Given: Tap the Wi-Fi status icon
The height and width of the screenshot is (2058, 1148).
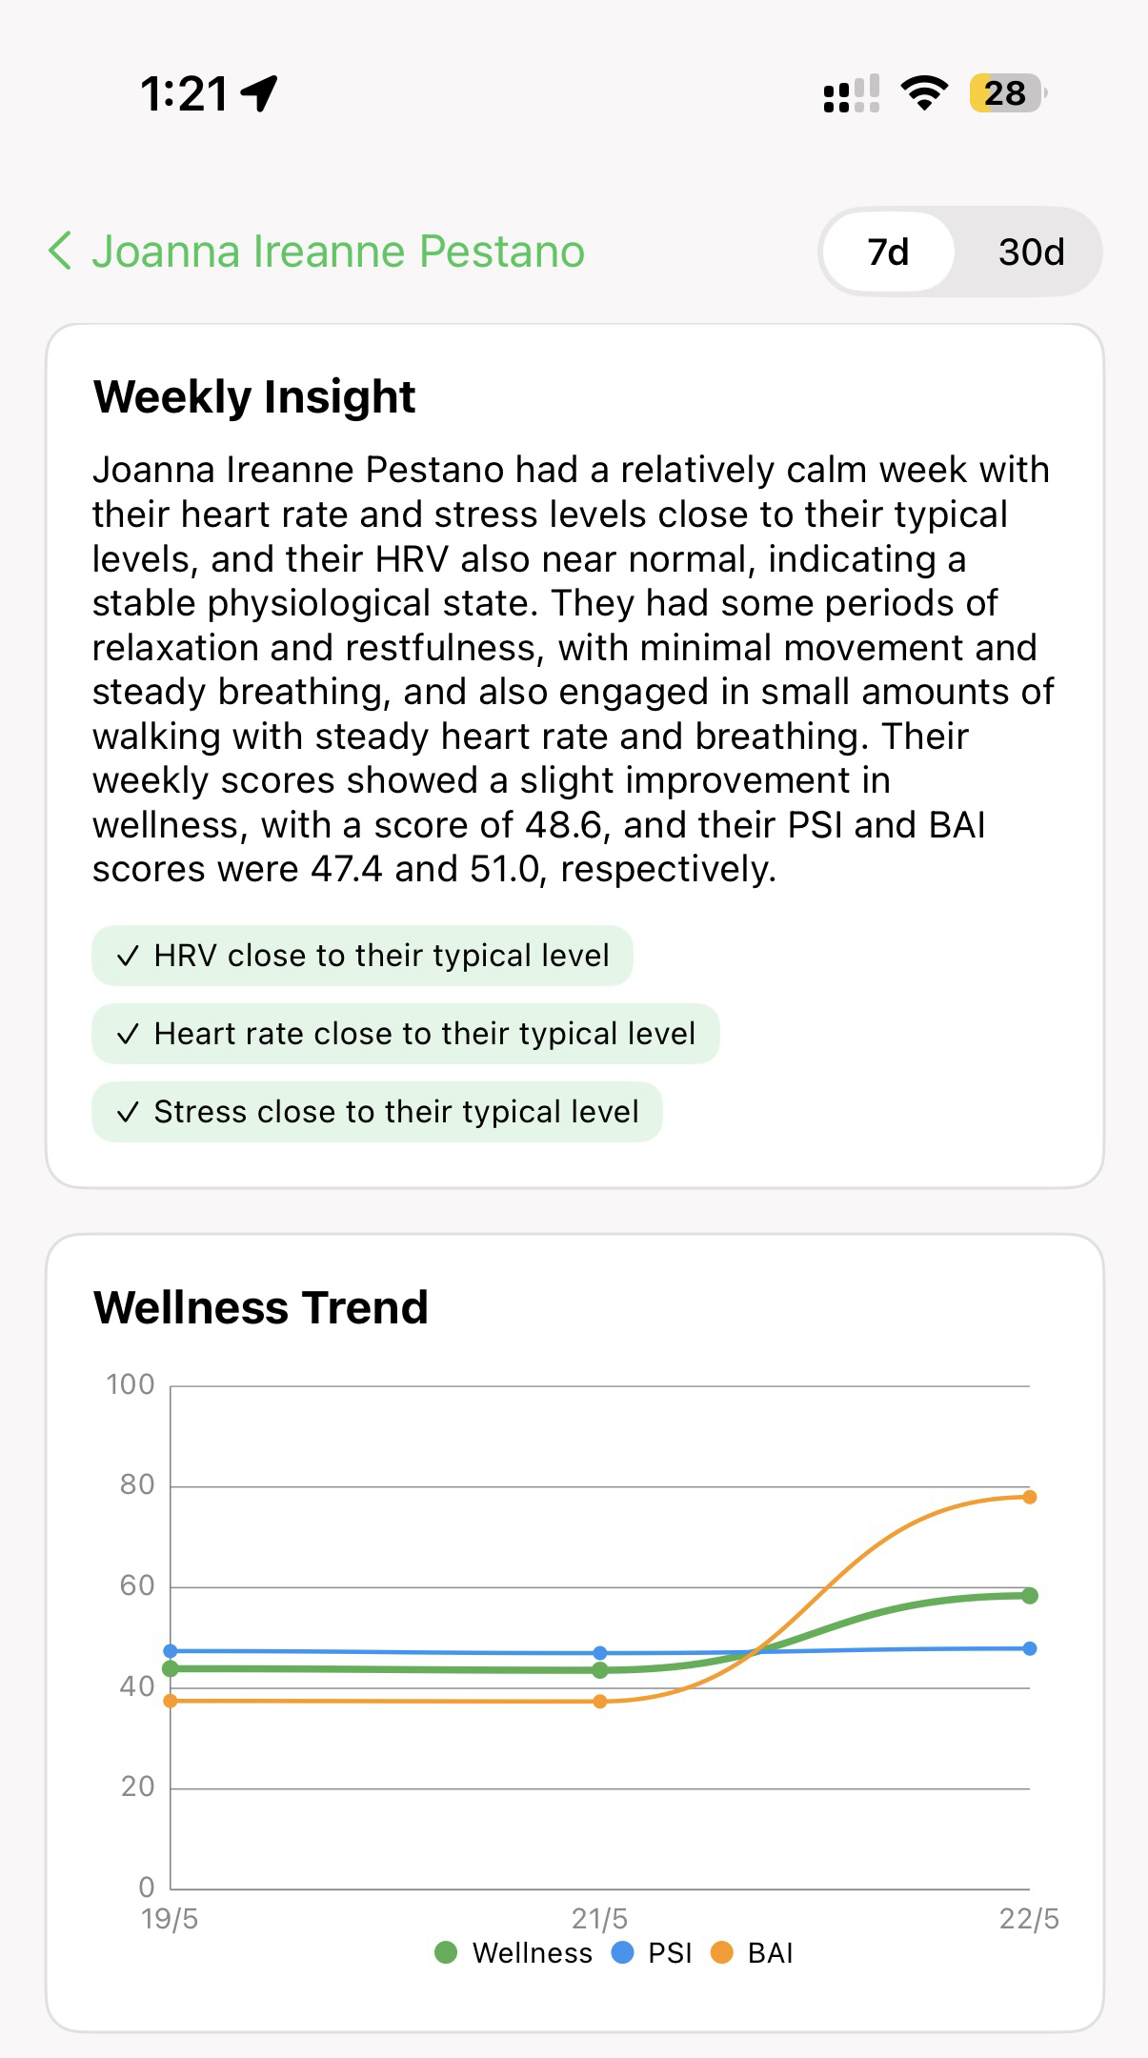Looking at the screenshot, I should click(x=923, y=93).
